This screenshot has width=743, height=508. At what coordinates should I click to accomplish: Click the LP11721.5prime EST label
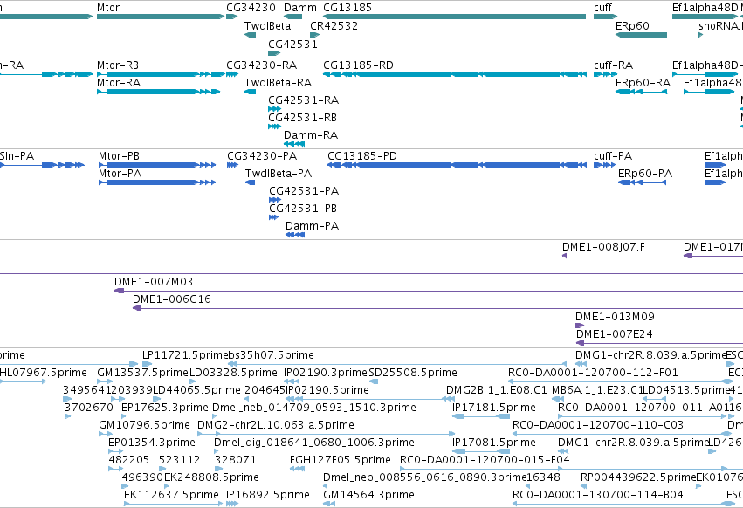pos(185,355)
